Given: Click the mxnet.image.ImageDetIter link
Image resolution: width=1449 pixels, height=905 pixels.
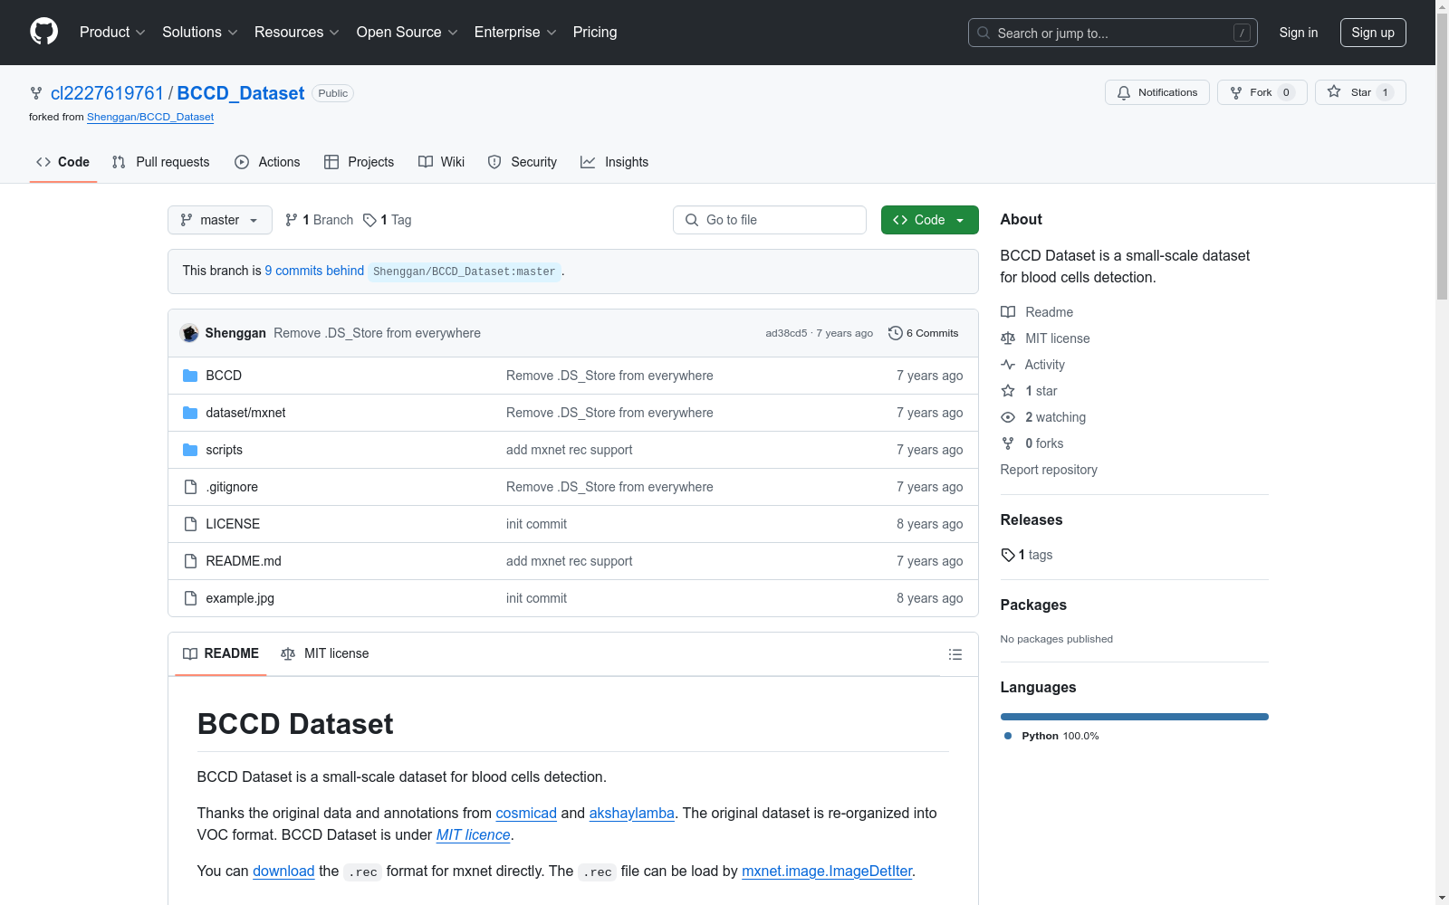Looking at the screenshot, I should tap(827, 871).
